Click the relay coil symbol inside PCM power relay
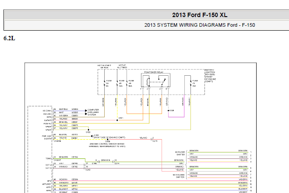The height and width of the screenshot is (193, 289). (148, 82)
